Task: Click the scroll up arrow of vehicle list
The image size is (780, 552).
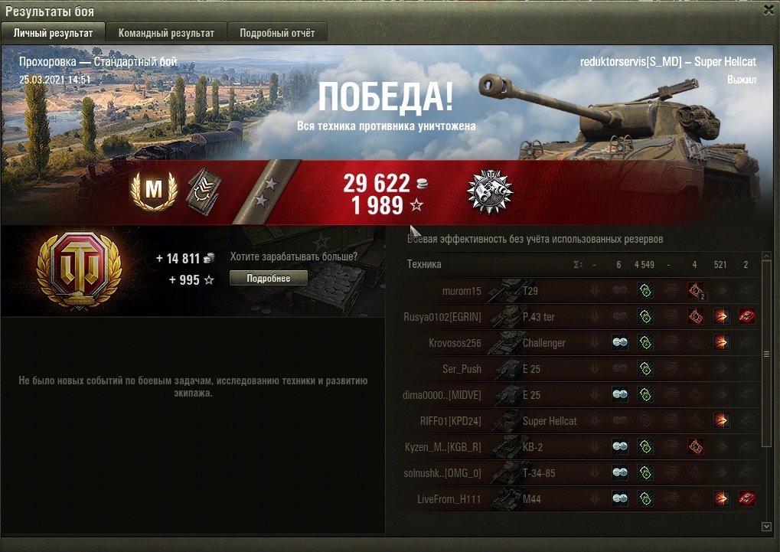Action: [x=766, y=256]
